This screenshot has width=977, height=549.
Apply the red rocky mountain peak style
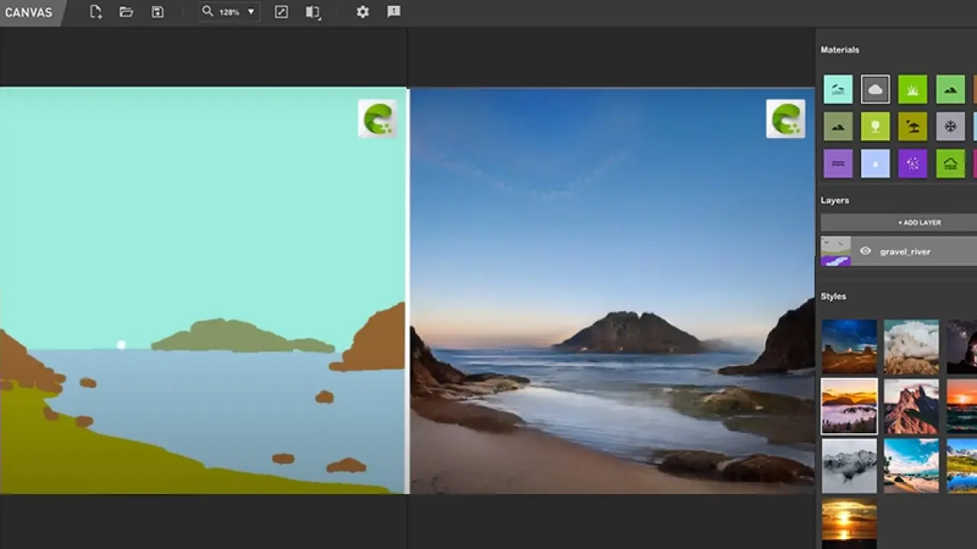point(911,406)
